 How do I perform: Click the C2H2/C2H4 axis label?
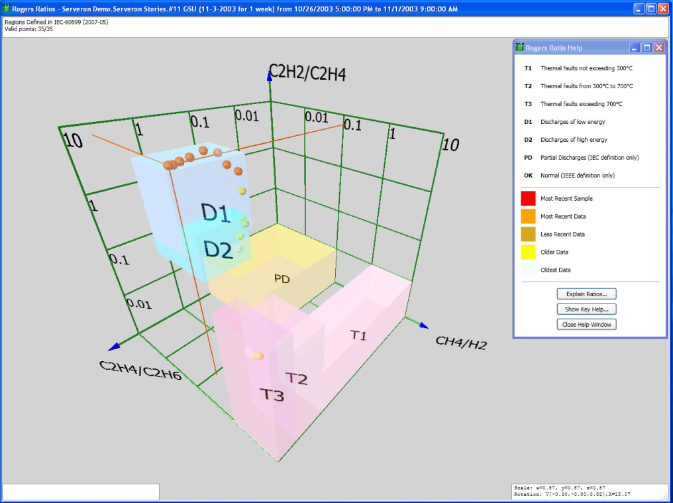pyautogui.click(x=307, y=73)
